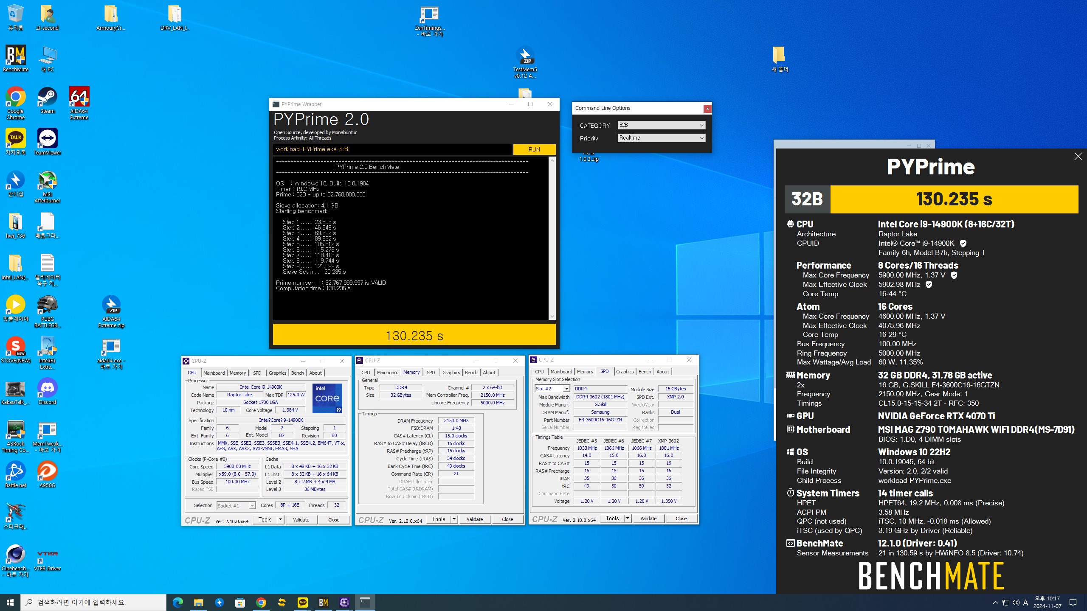
Task: Expand the CATEGORY 32B dropdown
Action: [x=662, y=125]
